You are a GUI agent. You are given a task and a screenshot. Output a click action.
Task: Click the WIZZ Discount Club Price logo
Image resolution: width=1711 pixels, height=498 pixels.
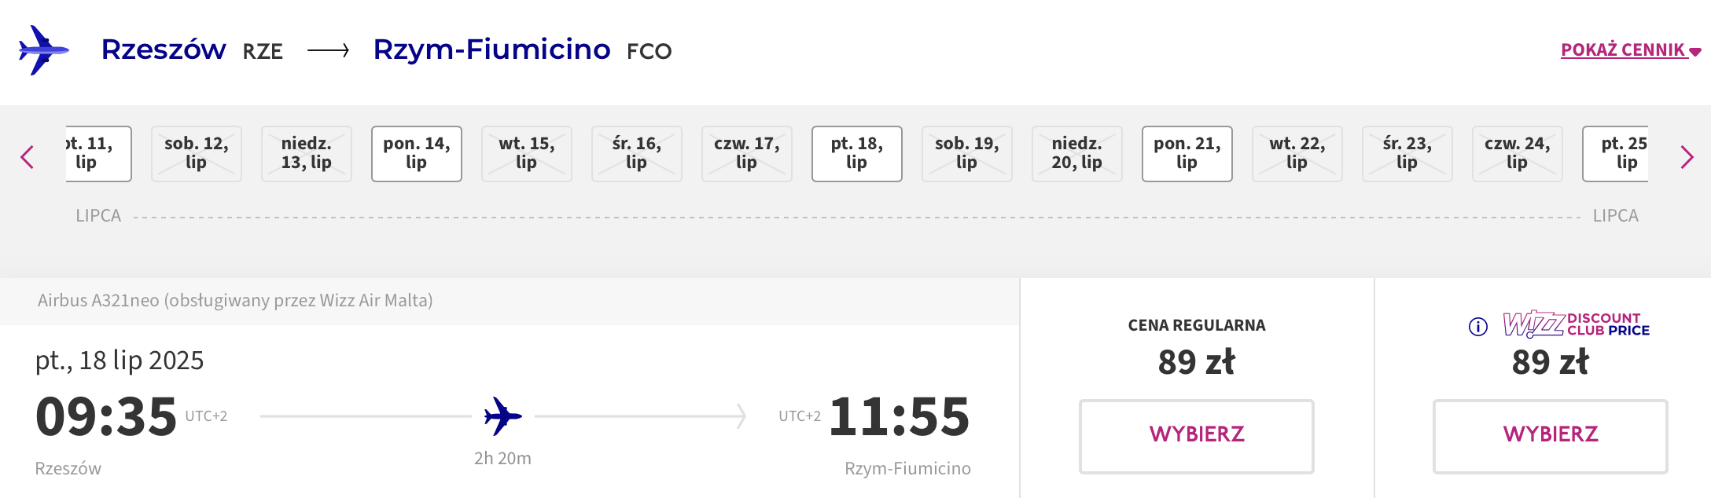(1577, 324)
